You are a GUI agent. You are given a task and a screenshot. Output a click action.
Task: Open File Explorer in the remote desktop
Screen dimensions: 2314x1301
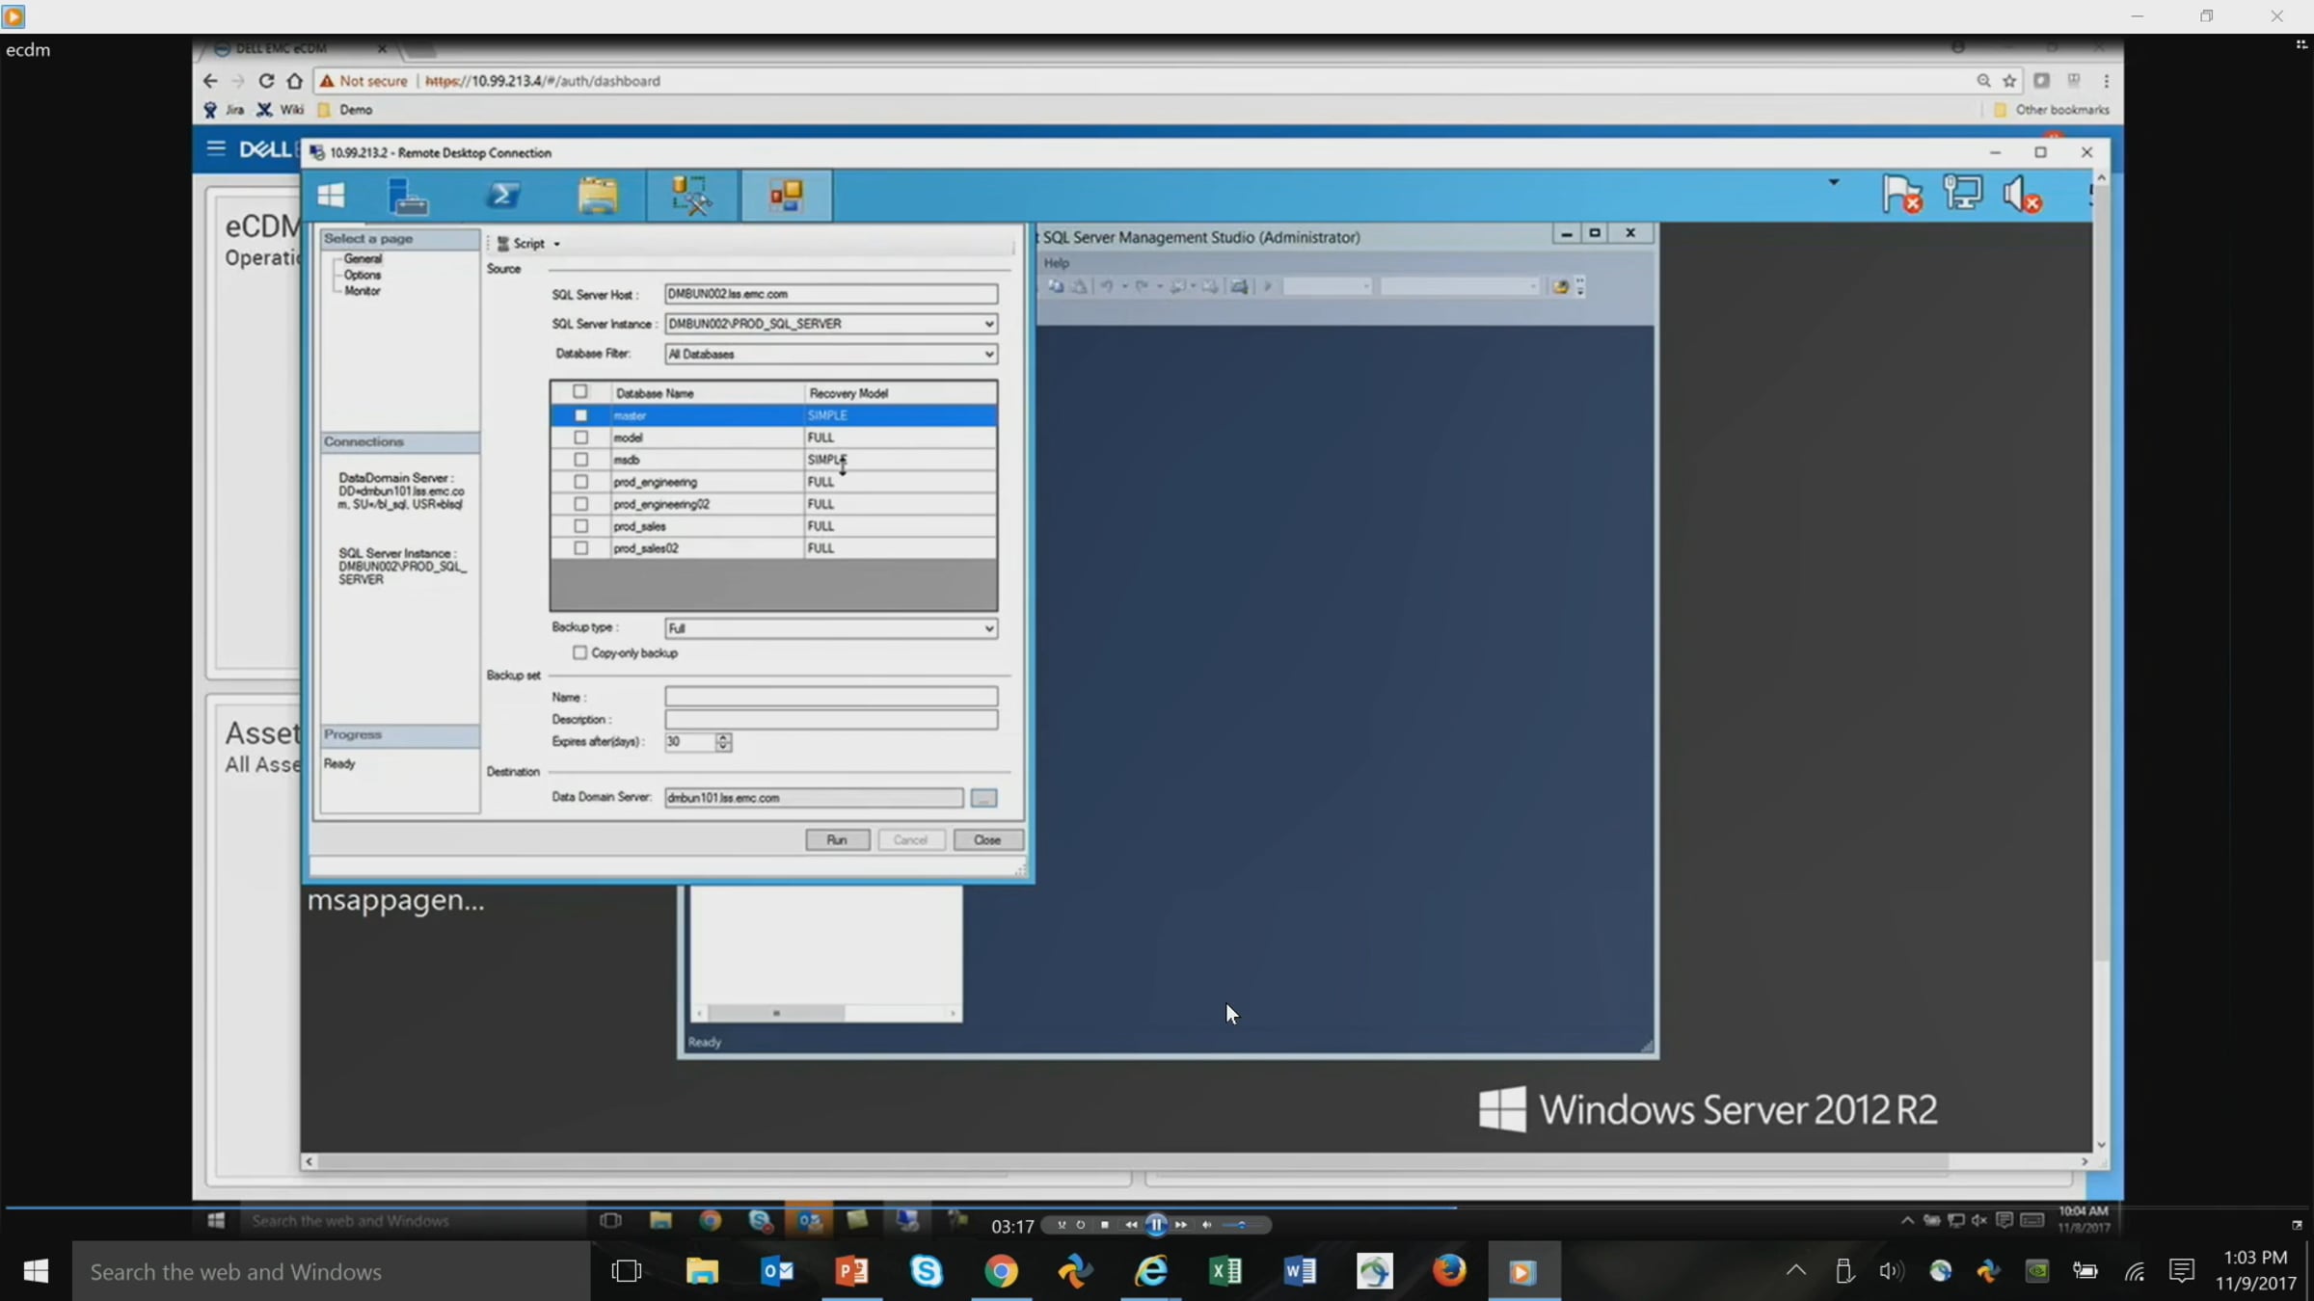coord(598,196)
